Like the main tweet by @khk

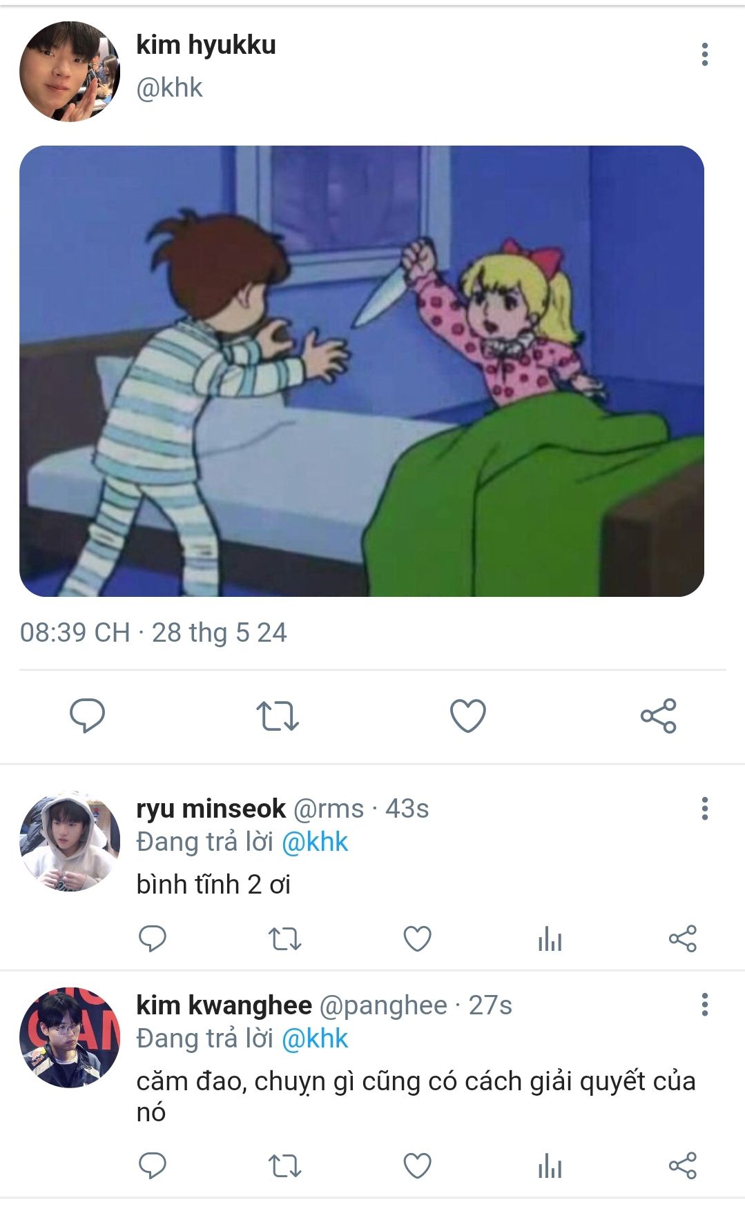tap(468, 716)
